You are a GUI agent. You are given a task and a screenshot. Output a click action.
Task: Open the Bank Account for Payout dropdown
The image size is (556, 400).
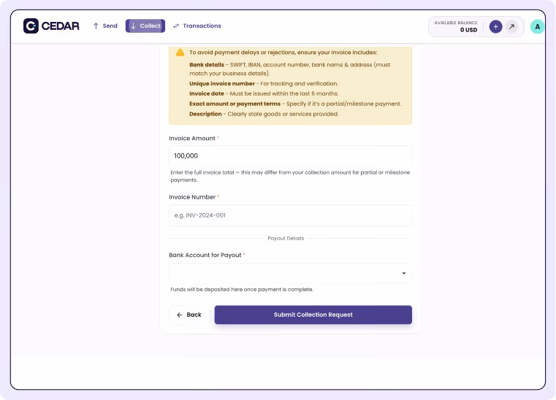pyautogui.click(x=290, y=273)
